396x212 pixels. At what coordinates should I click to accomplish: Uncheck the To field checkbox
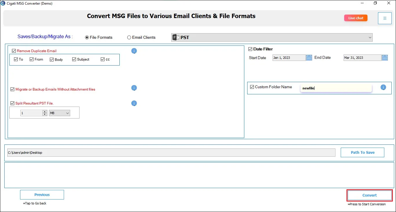coord(16,59)
